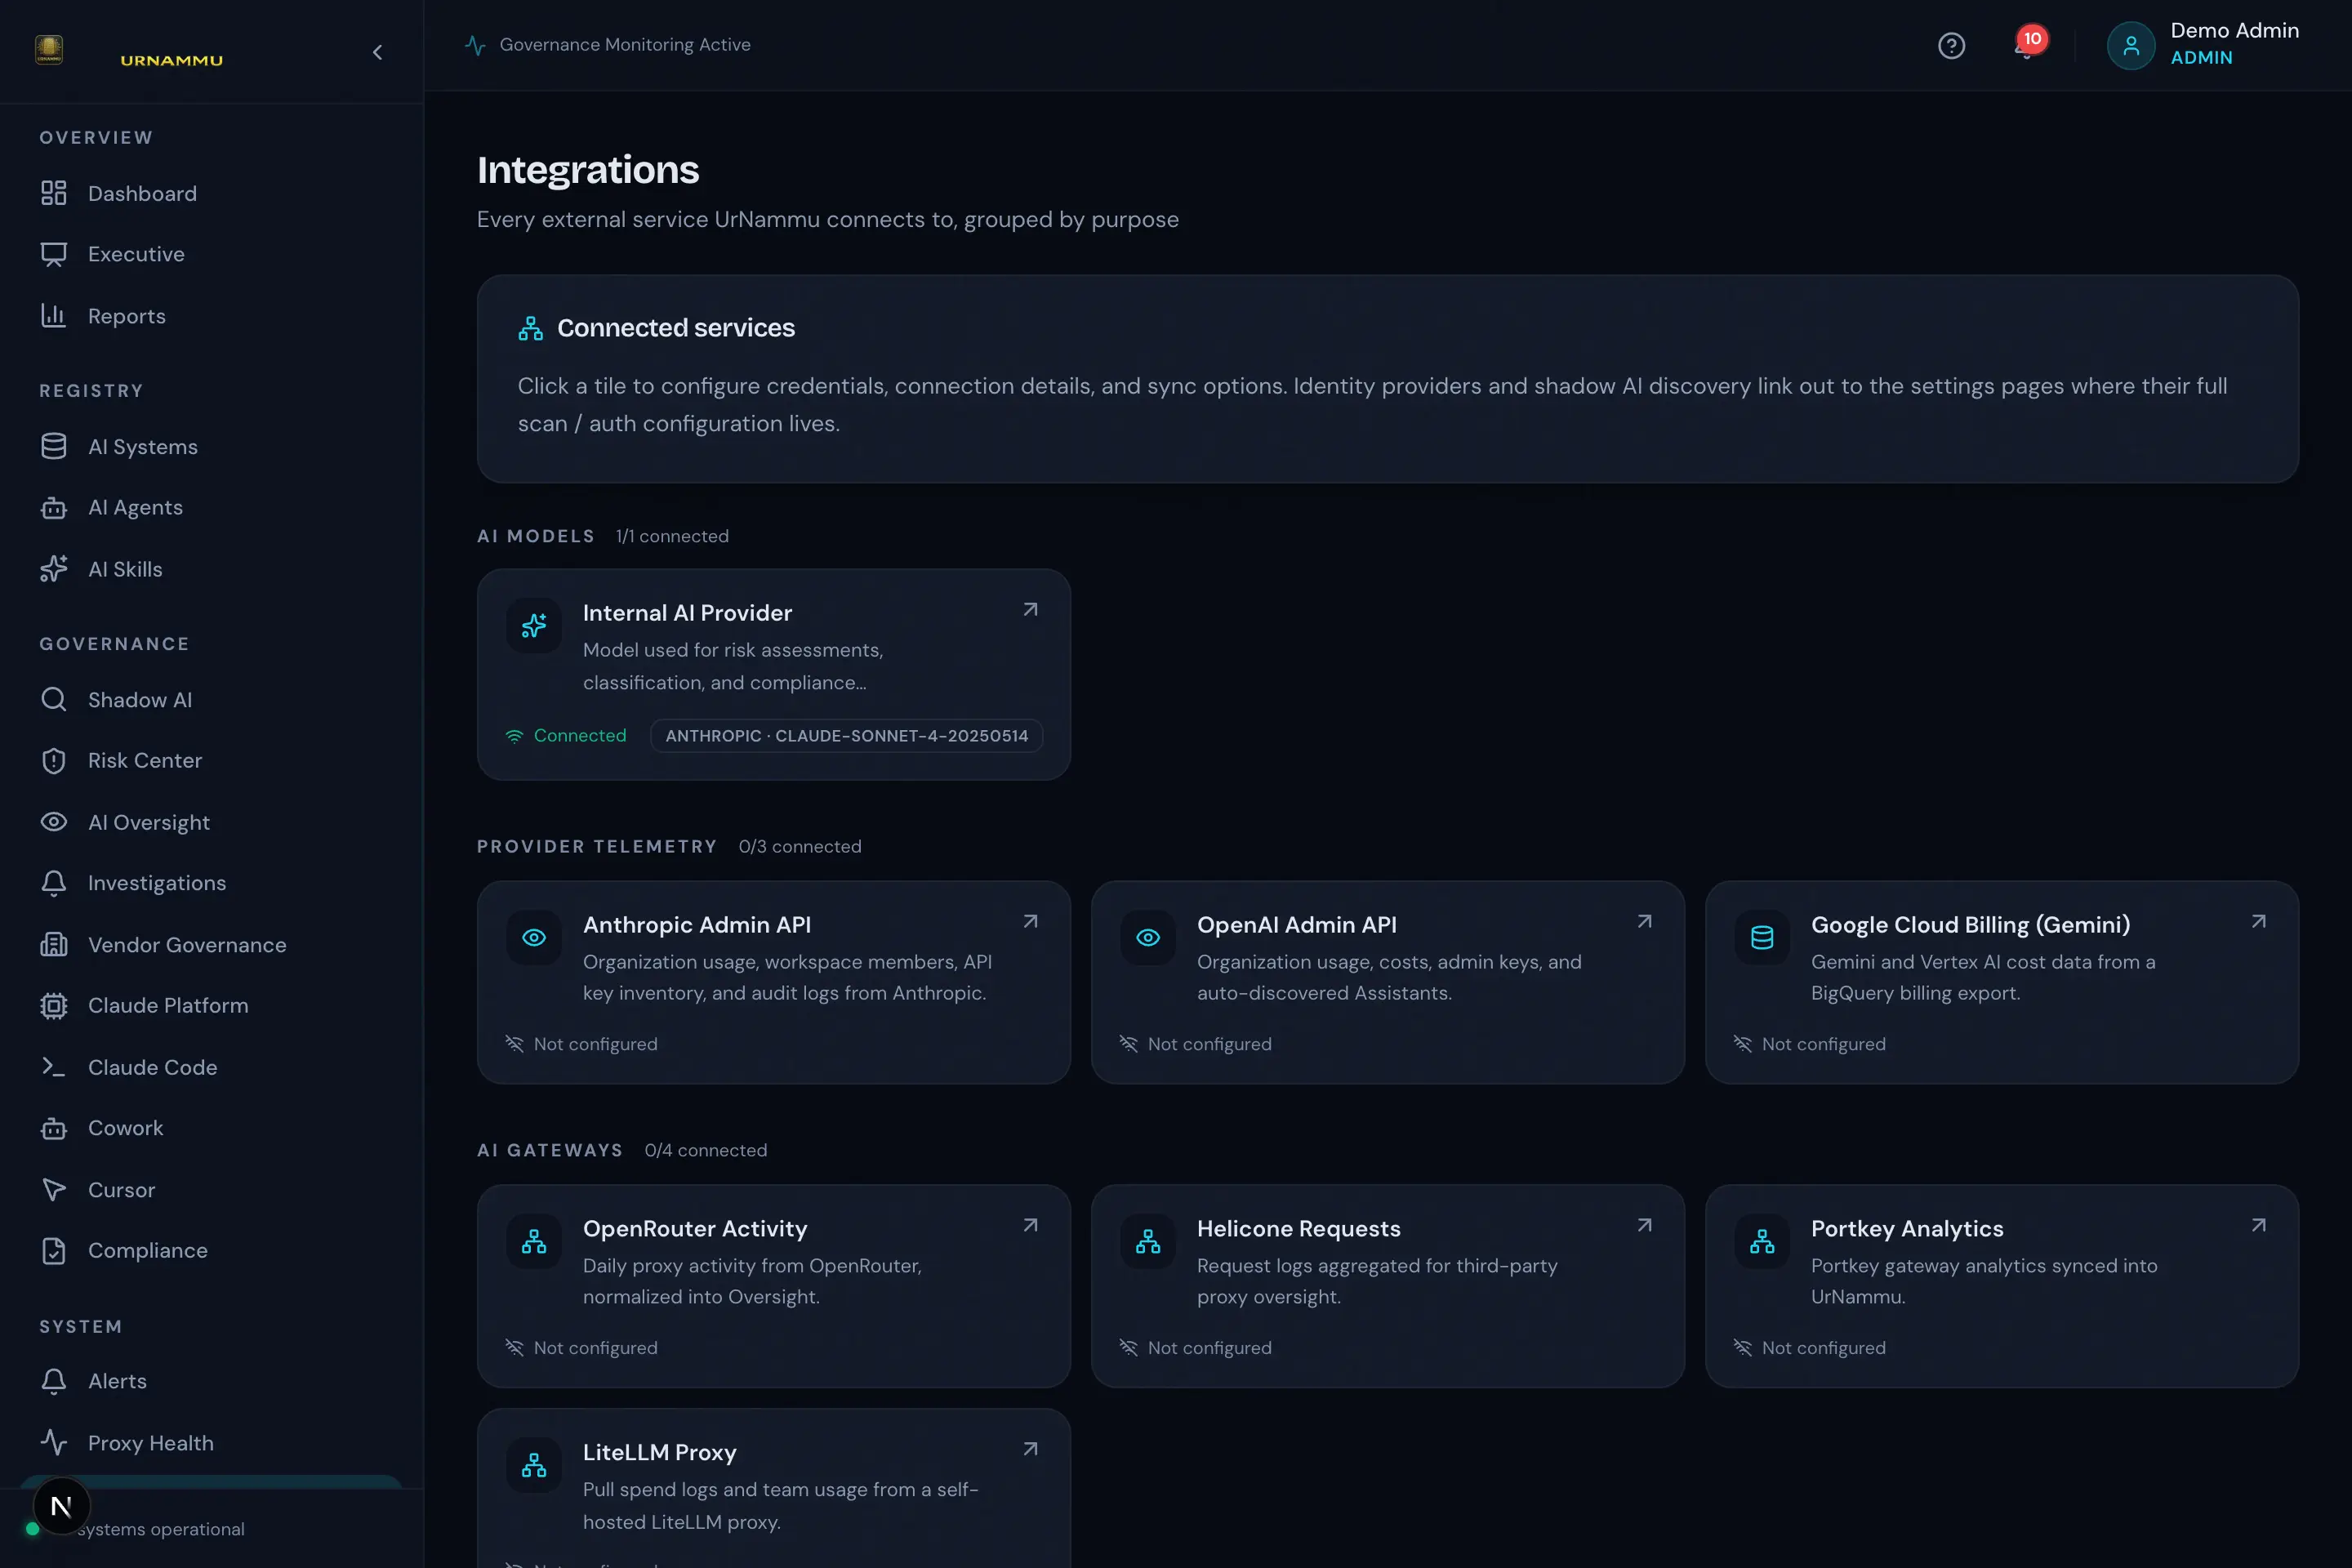Viewport: 2352px width, 1568px height.
Task: Click the Risk Center shield icon
Action: 54,761
